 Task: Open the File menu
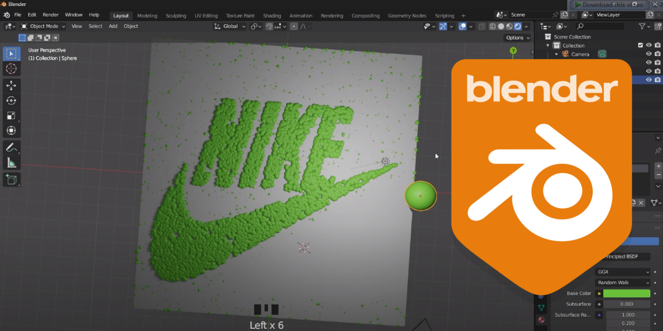coord(18,15)
